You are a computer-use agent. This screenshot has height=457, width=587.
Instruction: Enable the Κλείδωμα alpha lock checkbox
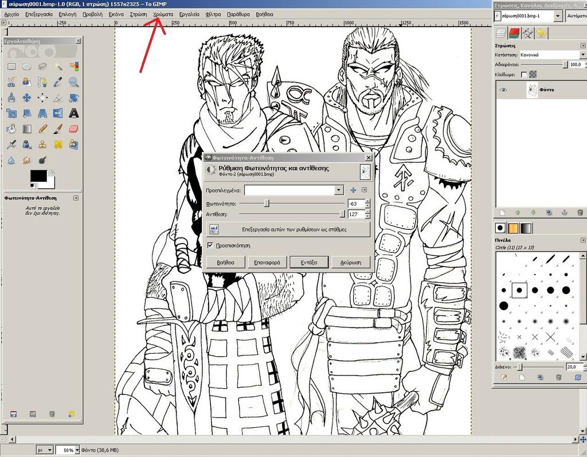524,75
